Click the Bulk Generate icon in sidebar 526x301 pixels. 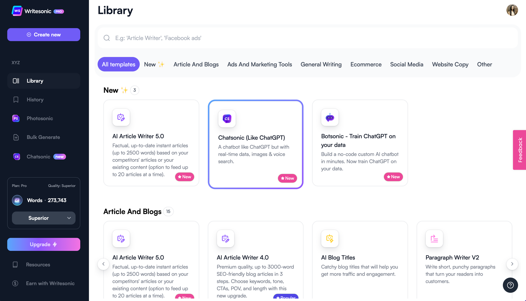pos(16,137)
